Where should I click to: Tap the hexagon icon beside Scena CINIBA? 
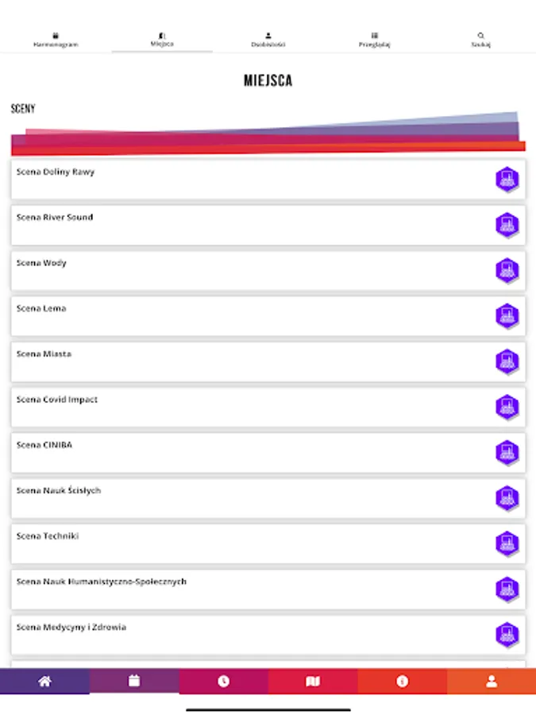click(x=507, y=453)
